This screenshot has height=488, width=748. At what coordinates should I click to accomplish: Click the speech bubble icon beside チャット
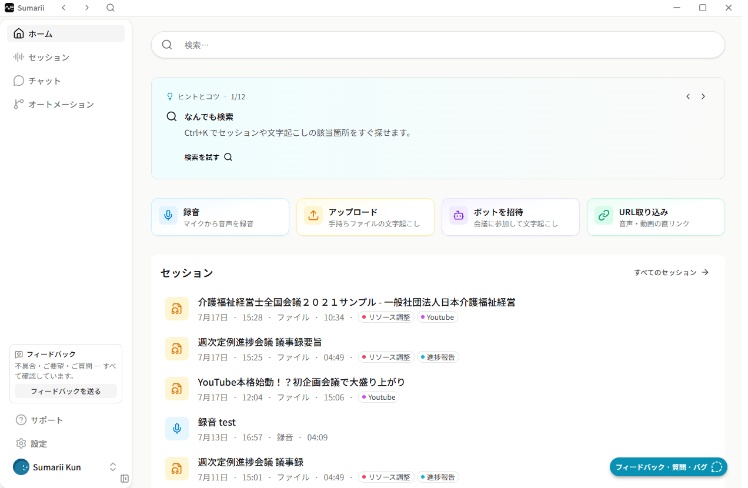(19, 81)
